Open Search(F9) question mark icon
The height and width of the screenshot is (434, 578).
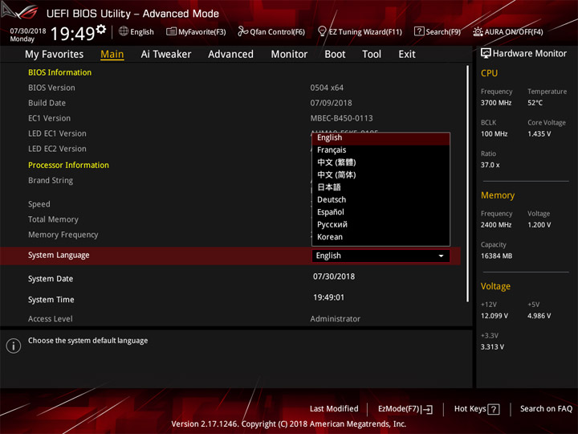point(419,31)
